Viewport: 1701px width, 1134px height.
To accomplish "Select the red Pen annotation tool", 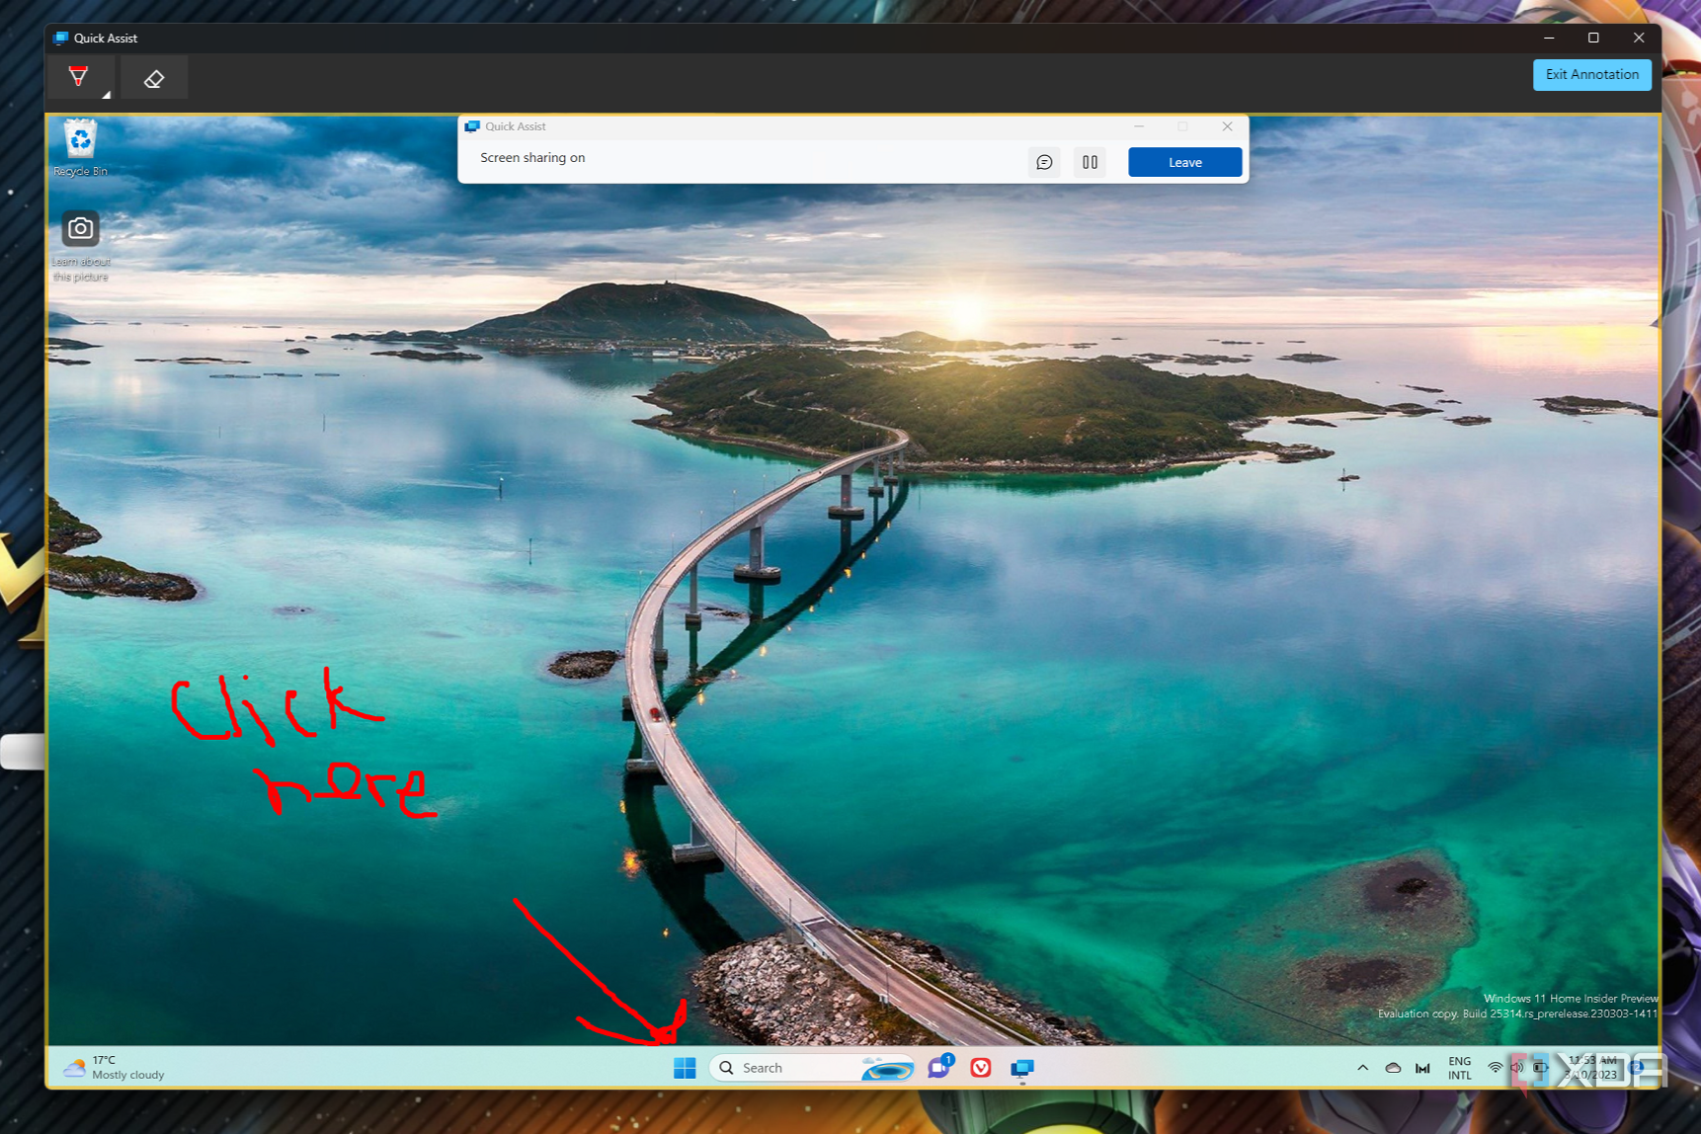I will click(79, 76).
